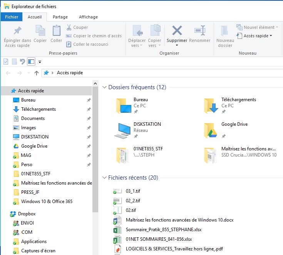Switch to the Accueil tab
The height and width of the screenshot is (255, 283).
35,17
